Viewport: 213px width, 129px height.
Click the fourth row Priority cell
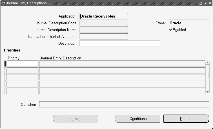click(23, 84)
